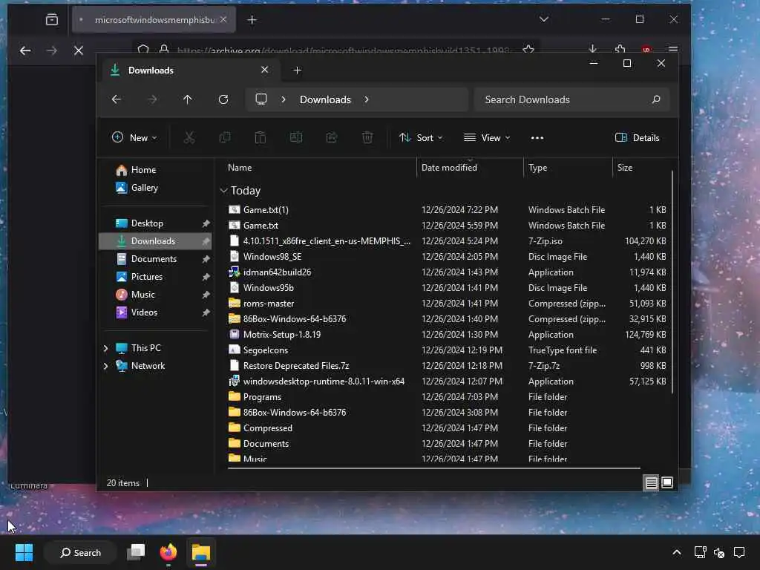
Task: Click the vertical scrollbar in file list
Action: [672, 281]
